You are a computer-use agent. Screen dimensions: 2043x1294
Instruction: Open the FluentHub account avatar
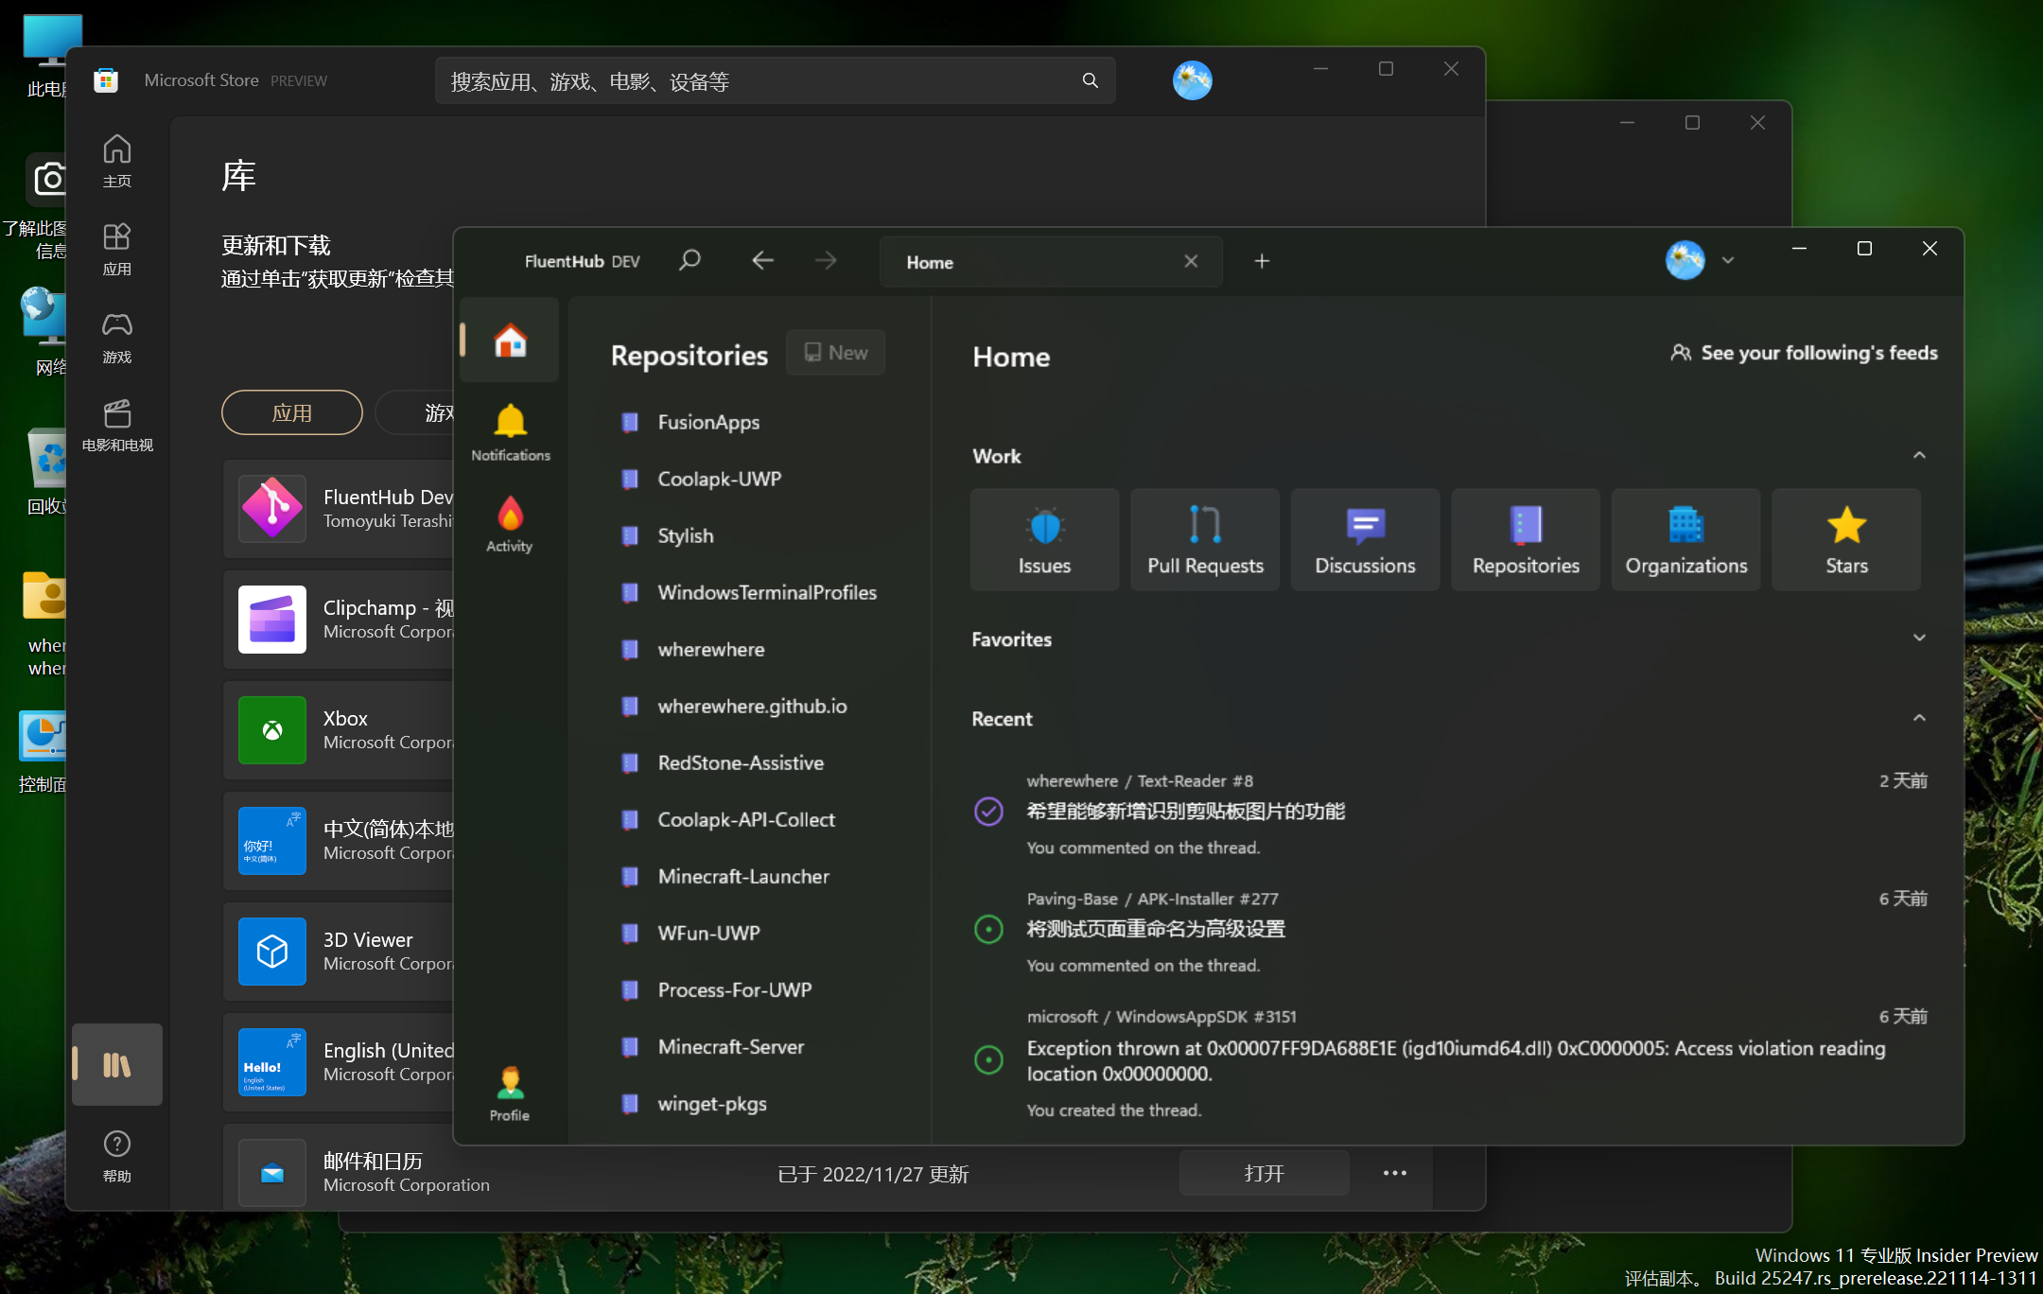point(1685,260)
